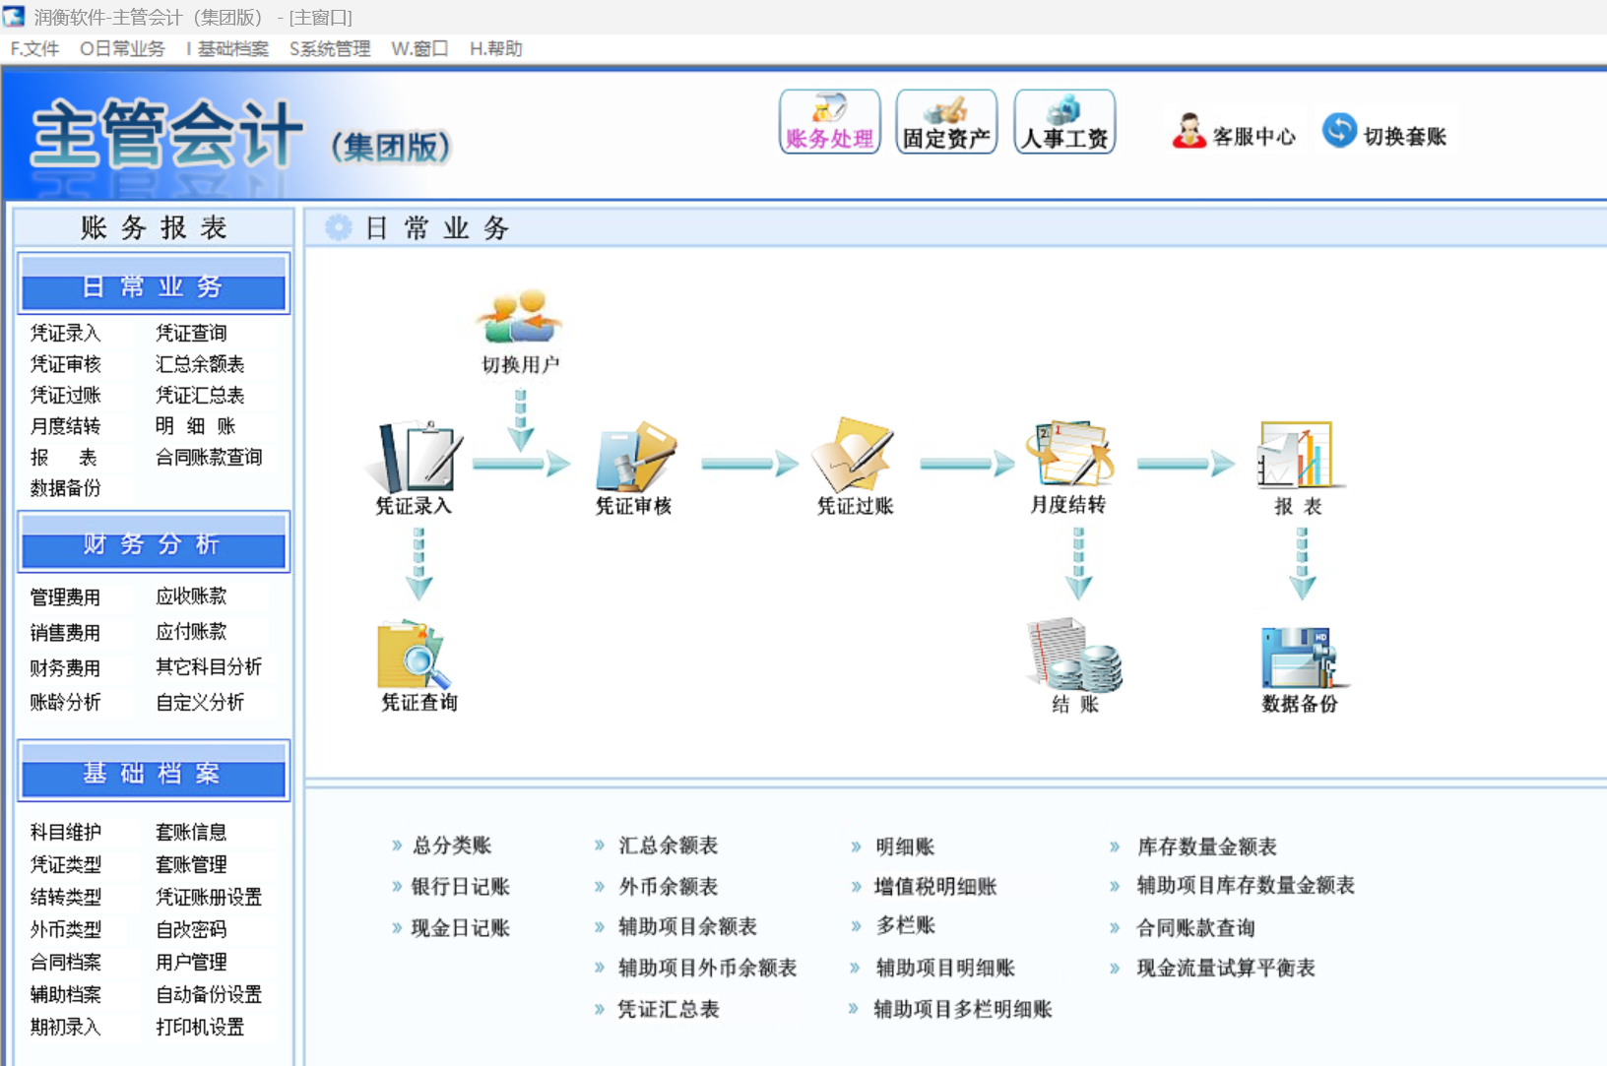Open 库存数量金额表 report link
The height and width of the screenshot is (1066, 1607).
pyautogui.click(x=1206, y=847)
